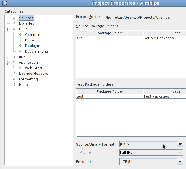Select the src source package row
Viewport: 186px width, 169px height.
tap(131, 38)
